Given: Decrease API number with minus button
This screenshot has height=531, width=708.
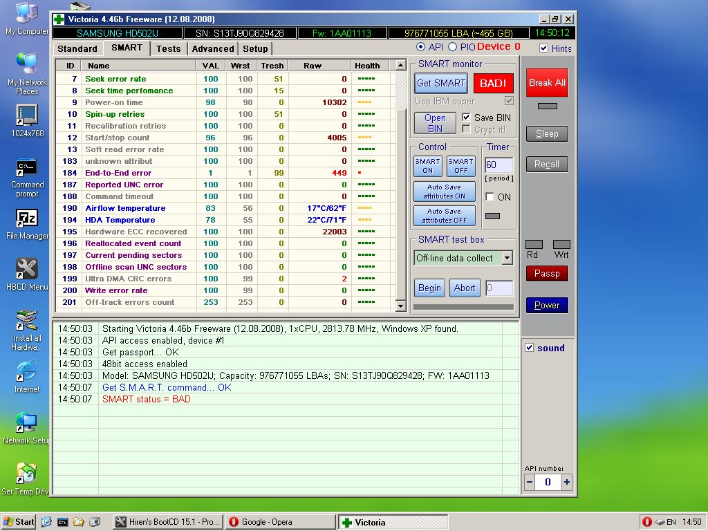Looking at the screenshot, I should click(x=530, y=482).
